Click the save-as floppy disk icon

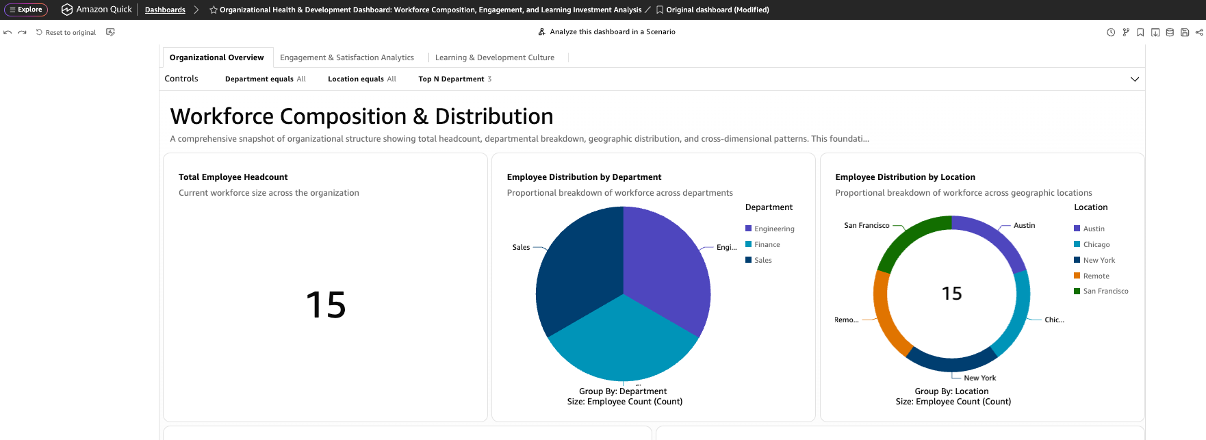point(1185,32)
